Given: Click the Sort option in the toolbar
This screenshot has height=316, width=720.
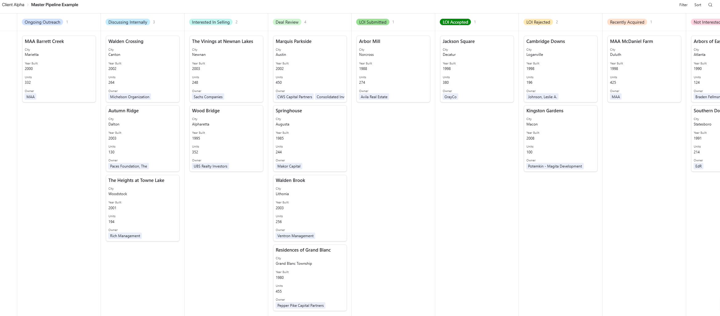Looking at the screenshot, I should pyautogui.click(x=698, y=5).
